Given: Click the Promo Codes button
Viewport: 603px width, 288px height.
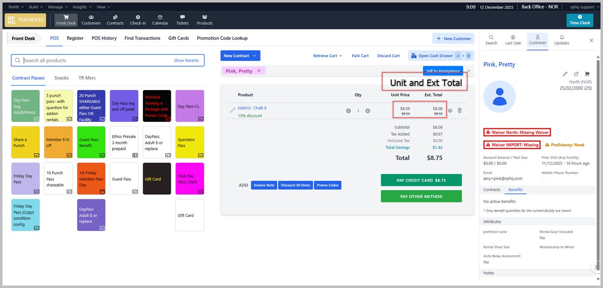Looking at the screenshot, I should pyautogui.click(x=328, y=185).
